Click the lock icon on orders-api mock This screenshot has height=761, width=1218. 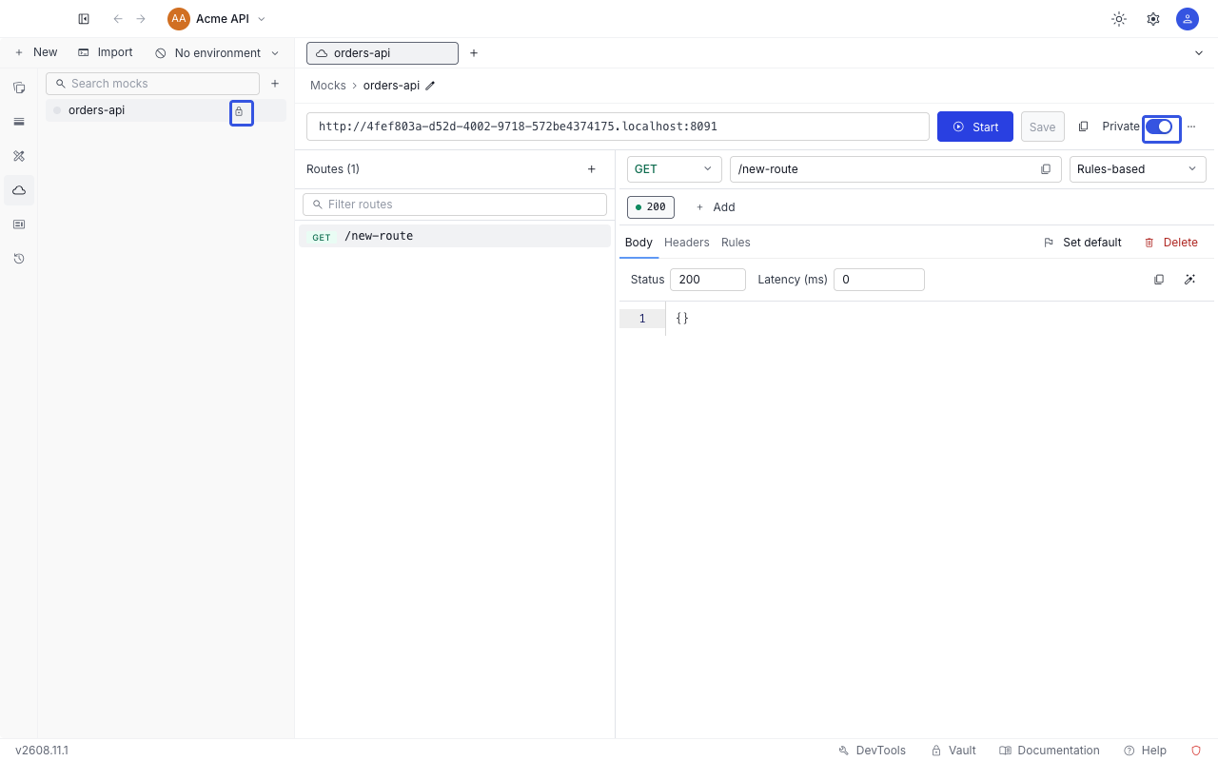click(239, 111)
